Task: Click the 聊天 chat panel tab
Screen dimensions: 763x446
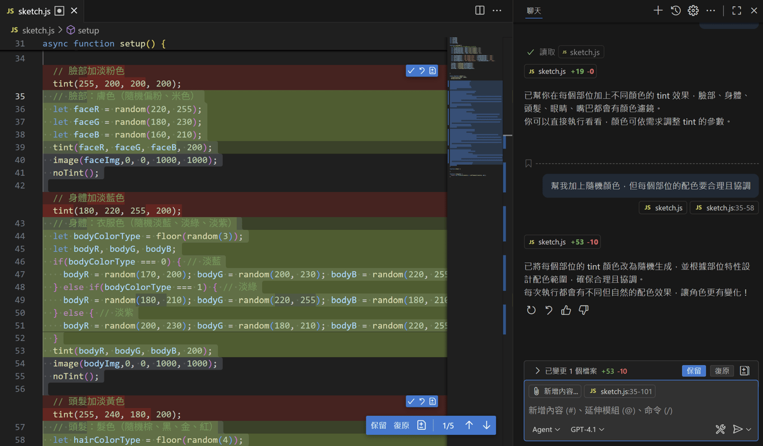Action: [x=534, y=11]
